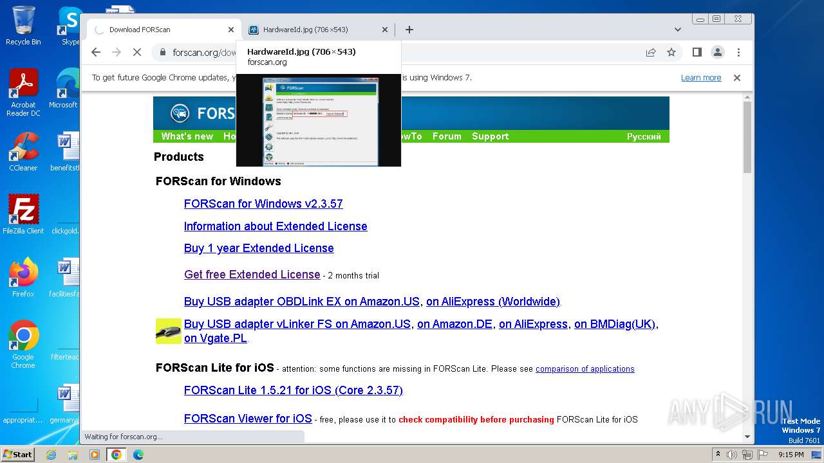This screenshot has width=824, height=463.
Task: Open Buy vLinker FS on Amazon.US
Action: point(297,324)
